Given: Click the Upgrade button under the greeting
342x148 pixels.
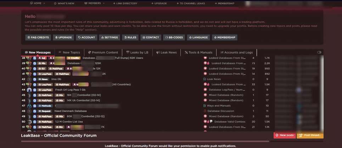Looking at the screenshot, I should pos(63,37).
